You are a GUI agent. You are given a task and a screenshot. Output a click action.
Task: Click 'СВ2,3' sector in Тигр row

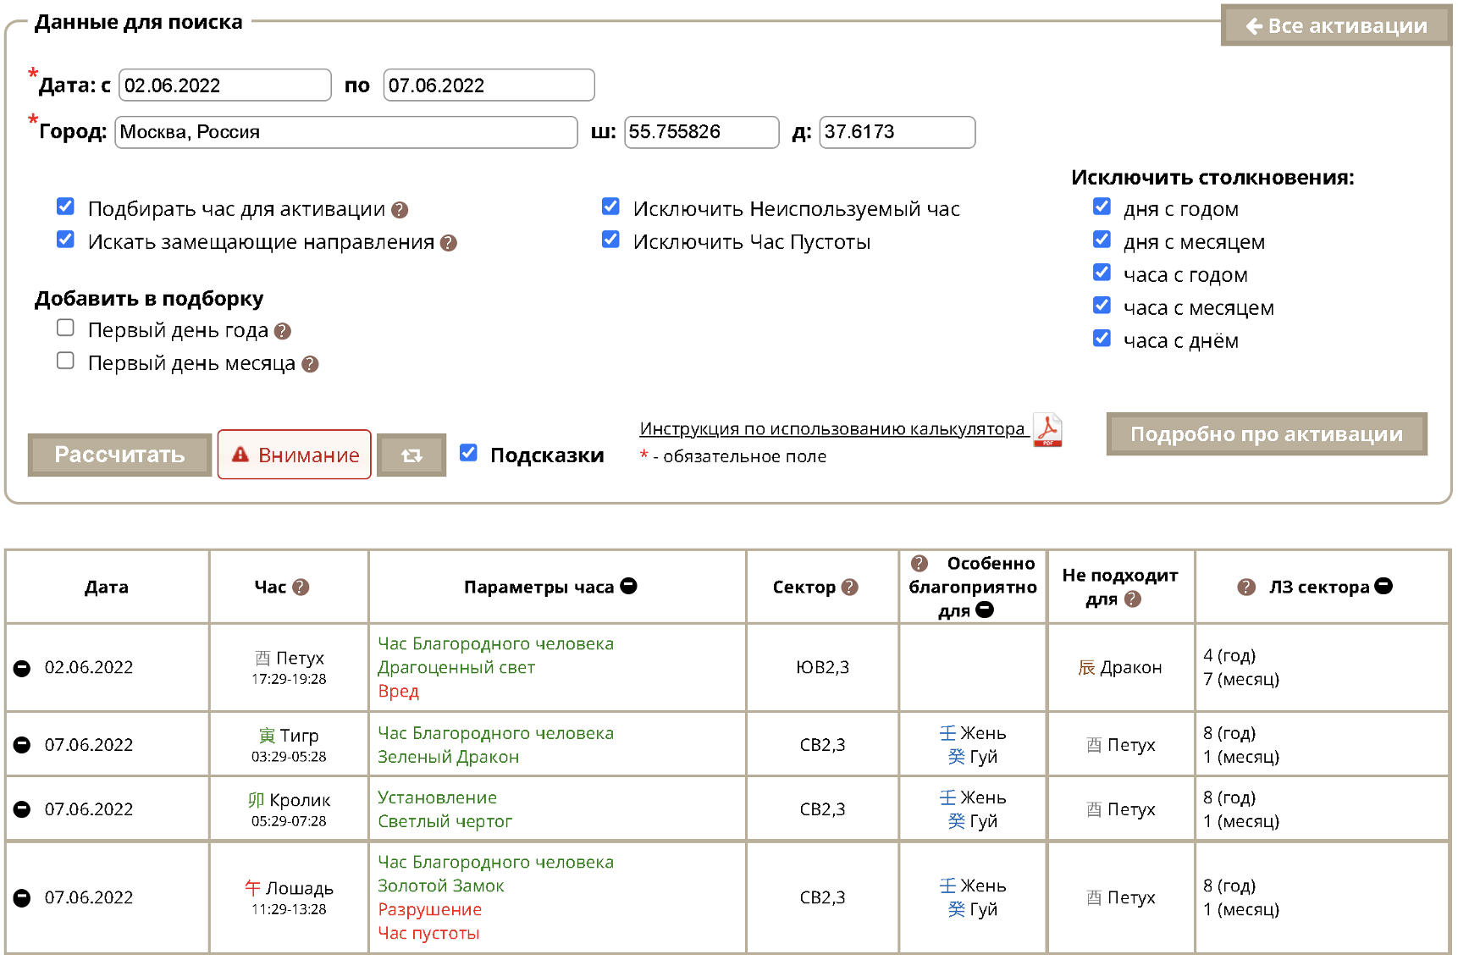coord(822,745)
